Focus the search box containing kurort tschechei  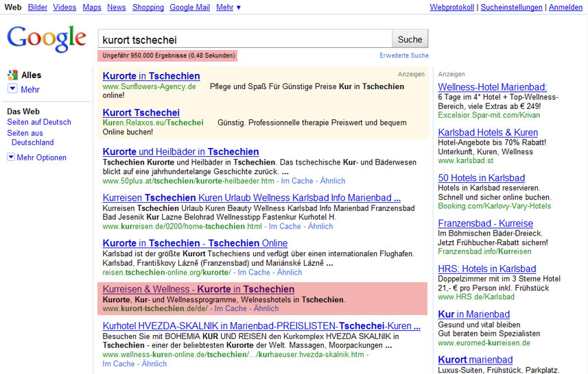245,39
